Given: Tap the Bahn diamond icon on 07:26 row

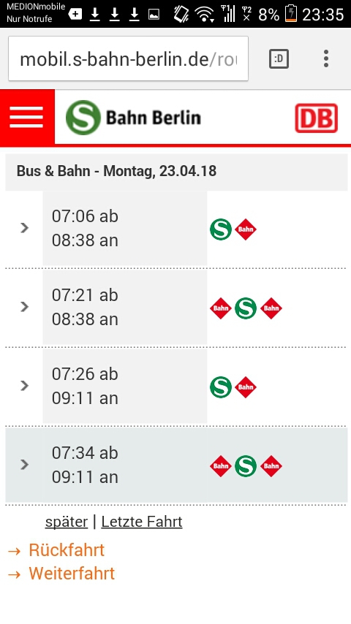Looking at the screenshot, I should pos(246,387).
